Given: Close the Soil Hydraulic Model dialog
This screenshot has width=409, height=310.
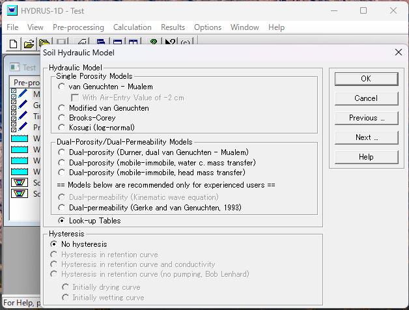Looking at the screenshot, I should click(x=398, y=52).
